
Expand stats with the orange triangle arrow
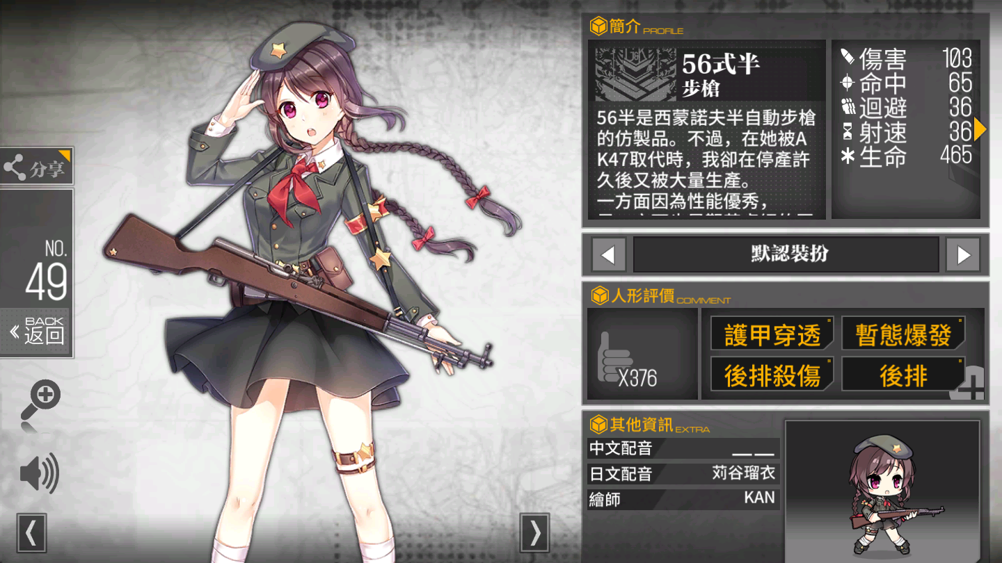point(980,129)
